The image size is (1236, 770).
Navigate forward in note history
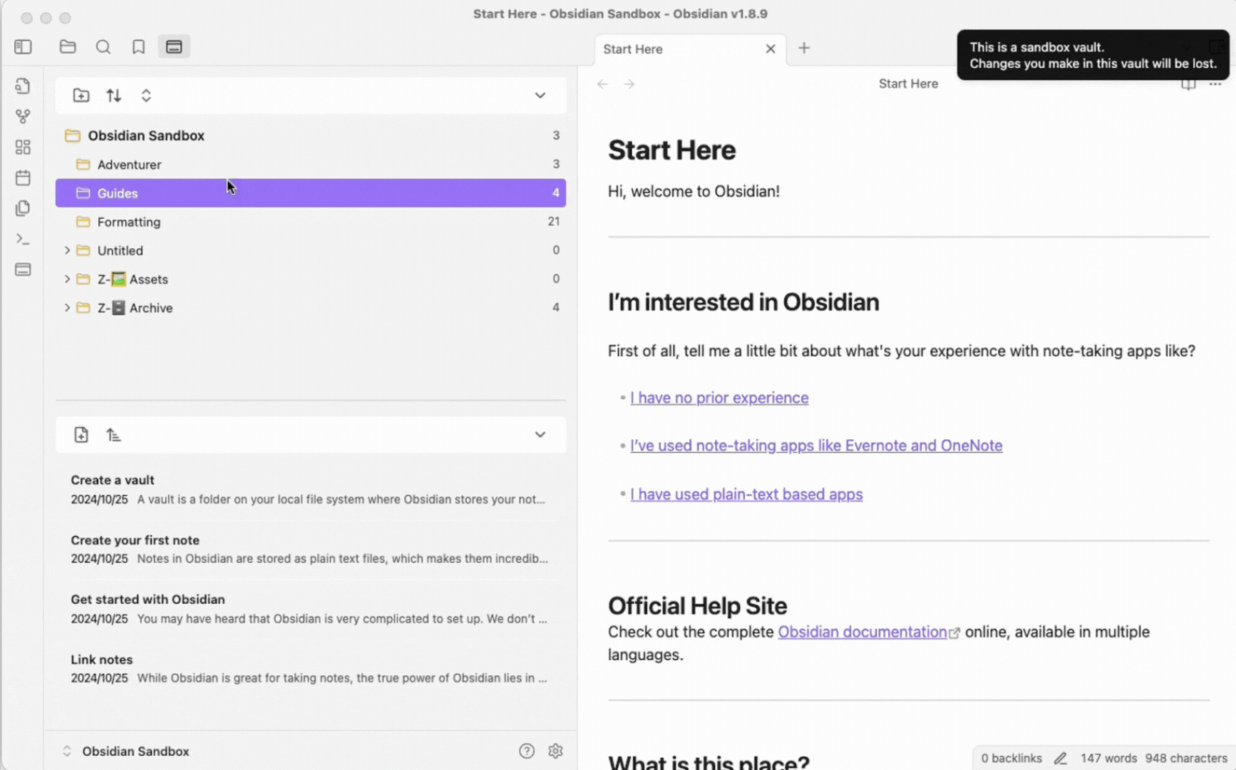(x=629, y=84)
